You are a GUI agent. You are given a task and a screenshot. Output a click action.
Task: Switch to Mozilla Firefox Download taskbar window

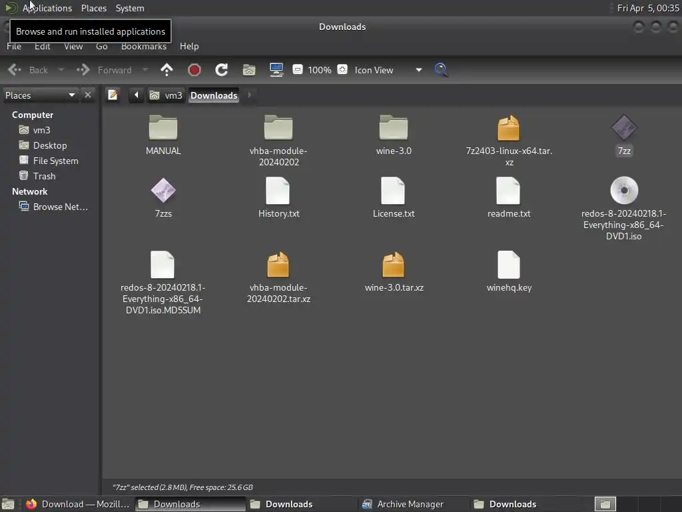[x=77, y=504]
